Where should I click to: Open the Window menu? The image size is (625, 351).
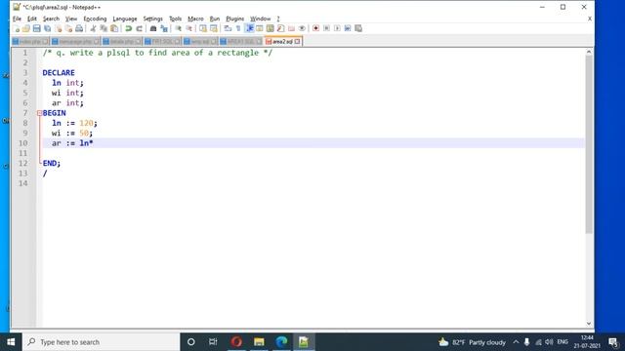coord(261,19)
